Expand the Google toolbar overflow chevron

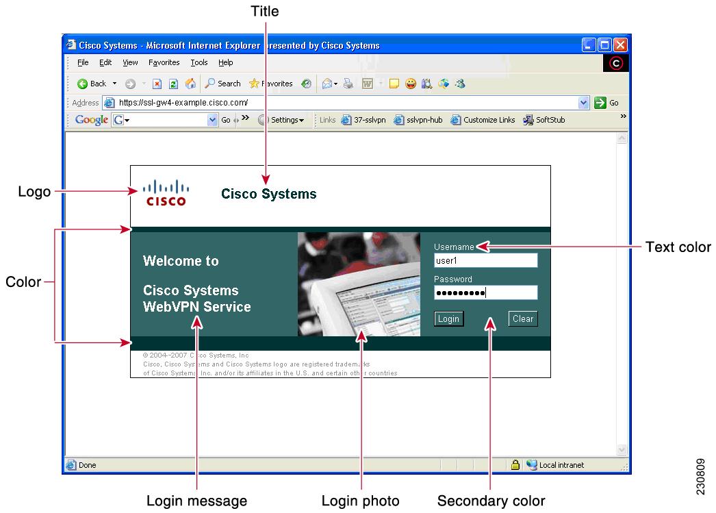tap(245, 117)
